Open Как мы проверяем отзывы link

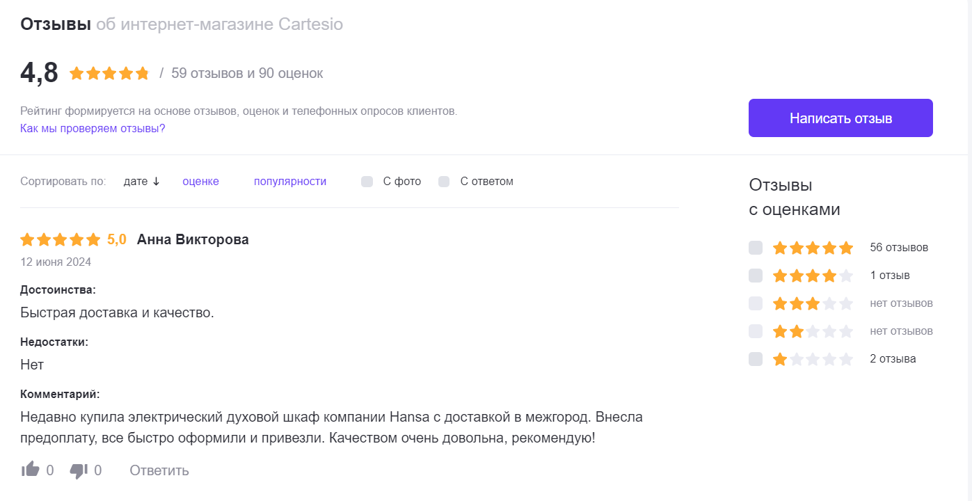[x=93, y=129]
